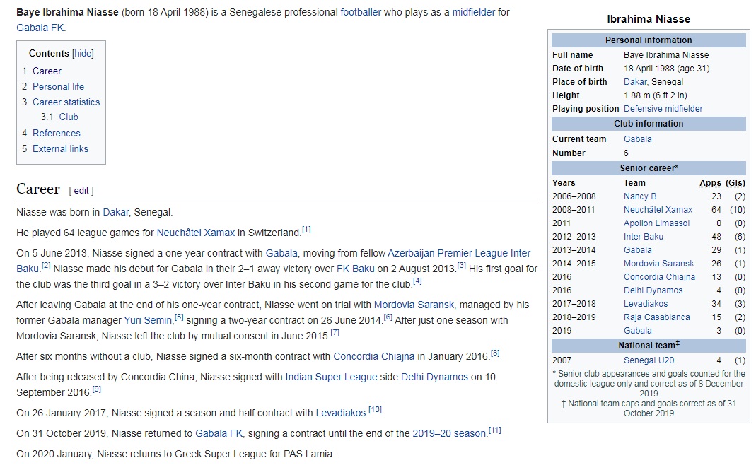This screenshot has height=470, width=756.
Task: Open Neuchâtel Xamax link in infobox
Action: [x=658, y=210]
